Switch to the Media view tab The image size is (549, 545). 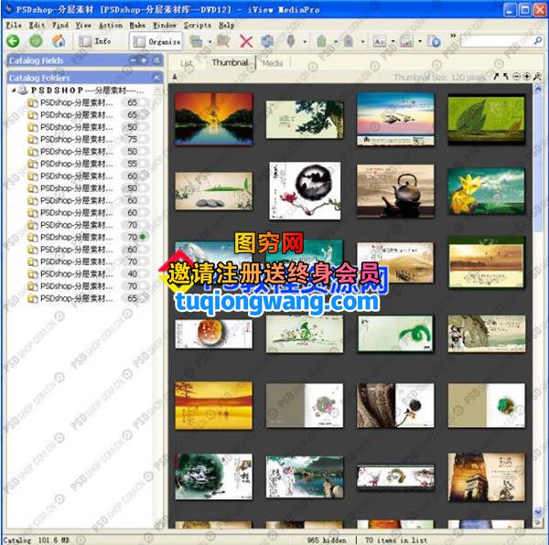[272, 63]
